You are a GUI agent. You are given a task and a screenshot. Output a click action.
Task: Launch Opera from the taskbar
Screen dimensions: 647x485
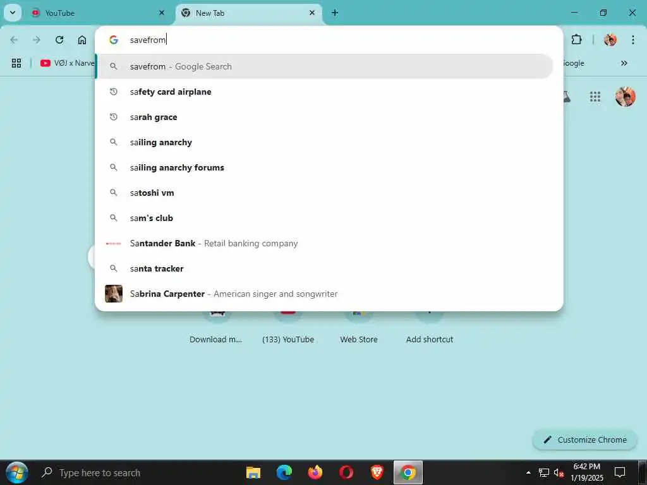tap(346, 472)
